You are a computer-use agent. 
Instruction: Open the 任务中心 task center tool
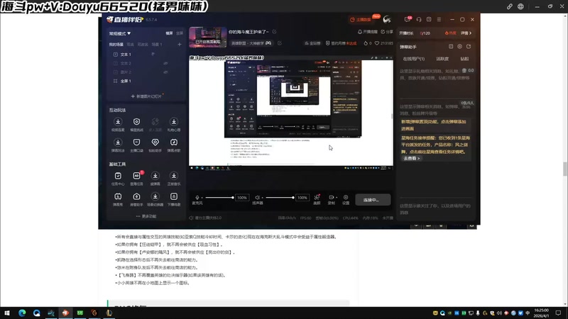pos(118,179)
